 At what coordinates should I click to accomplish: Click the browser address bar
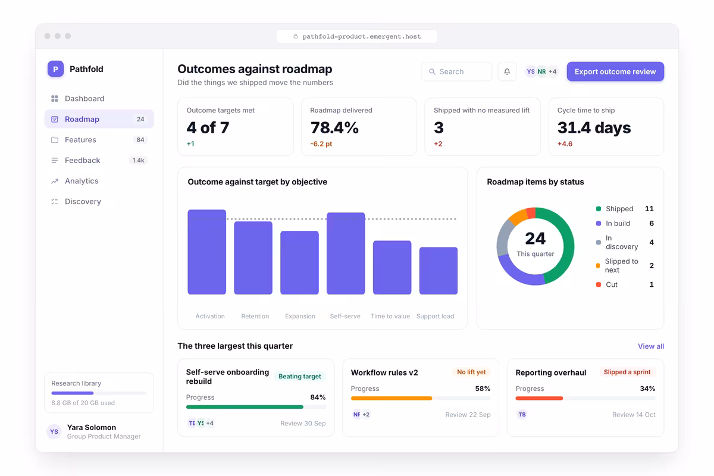point(357,36)
